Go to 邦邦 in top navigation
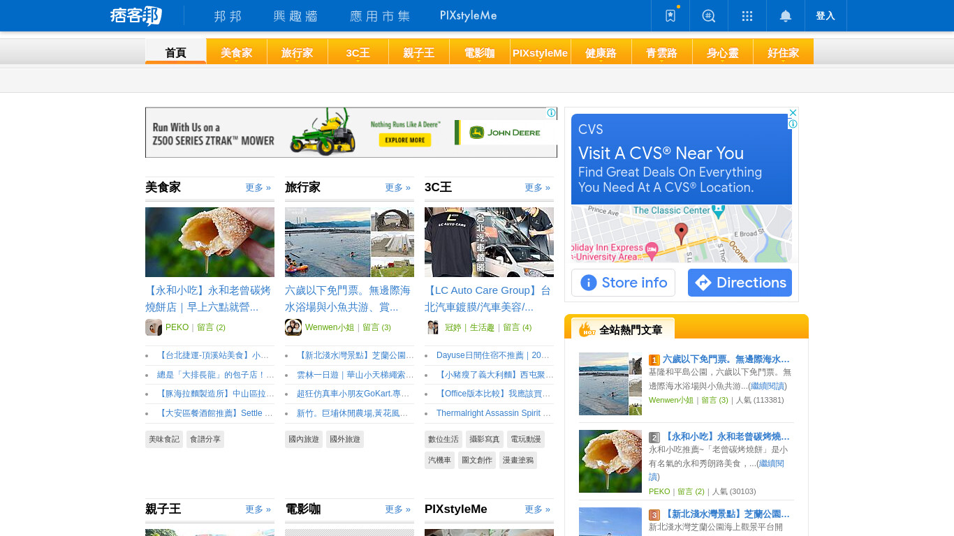954x536 pixels. click(228, 16)
